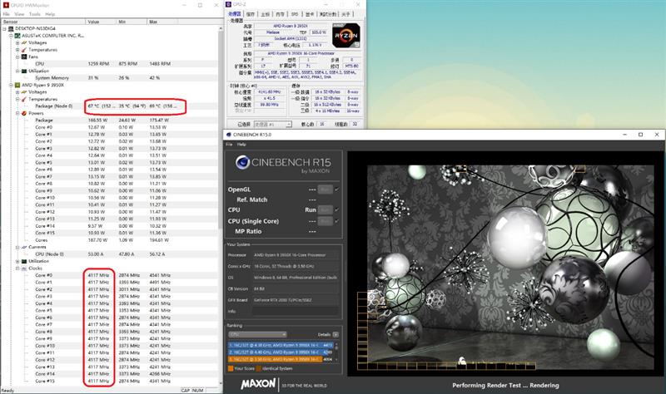Click the CINEBENCH R15.0 title bar icon

(228, 135)
